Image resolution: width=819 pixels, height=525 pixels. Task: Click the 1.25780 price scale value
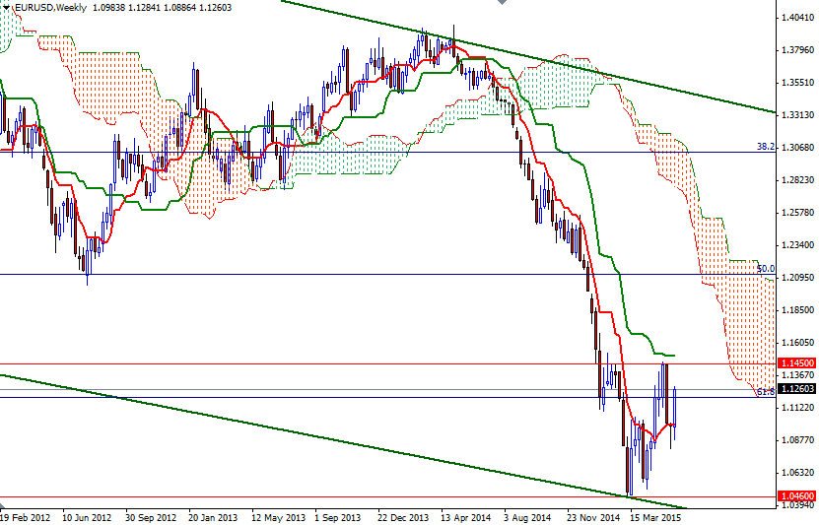797,213
